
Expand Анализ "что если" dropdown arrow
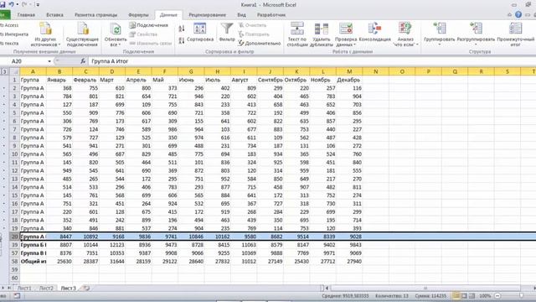pyautogui.click(x=417, y=44)
